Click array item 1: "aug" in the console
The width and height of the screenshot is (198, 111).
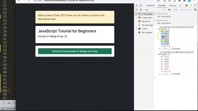[x=165, y=59]
